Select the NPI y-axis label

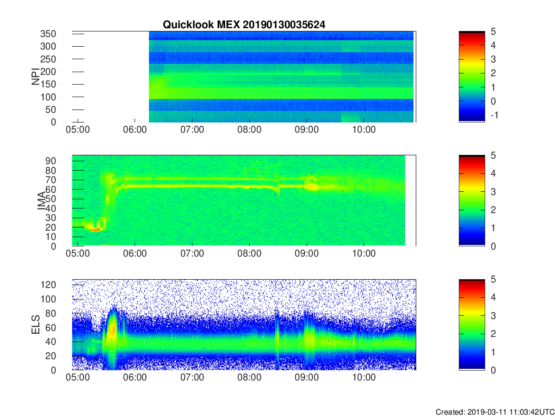(x=35, y=77)
